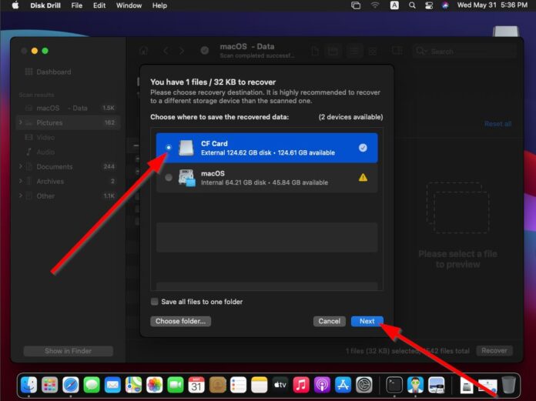Screen dimensions: 536x401
Task: Click the Siri icon in menu bar
Action: pos(445,5)
